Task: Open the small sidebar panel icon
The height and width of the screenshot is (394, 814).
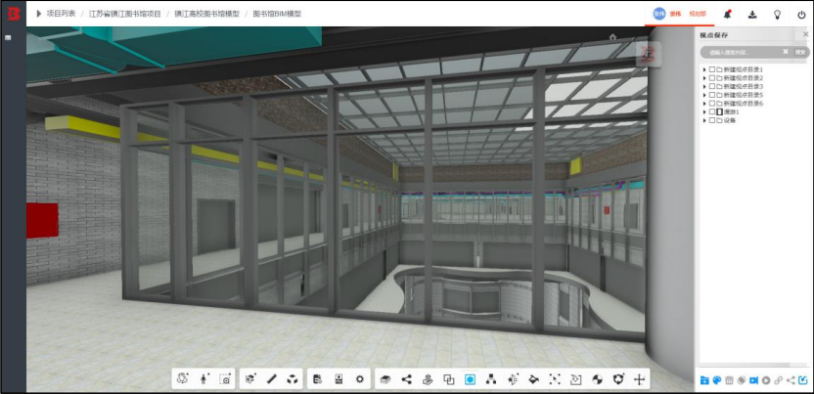Action: click(x=8, y=38)
